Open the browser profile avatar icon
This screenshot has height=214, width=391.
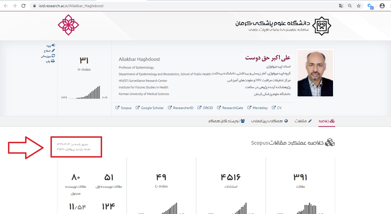[382, 6]
